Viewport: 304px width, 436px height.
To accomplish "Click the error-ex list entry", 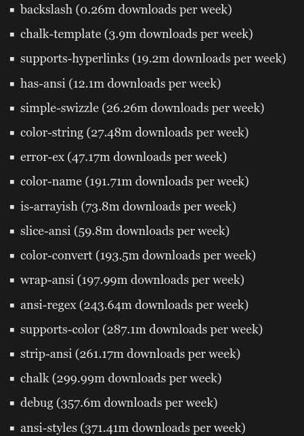I will pos(124,157).
